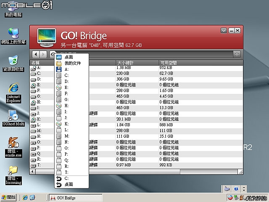
Task: Open Internet Explorer desktop icon
Action: click(x=13, y=93)
